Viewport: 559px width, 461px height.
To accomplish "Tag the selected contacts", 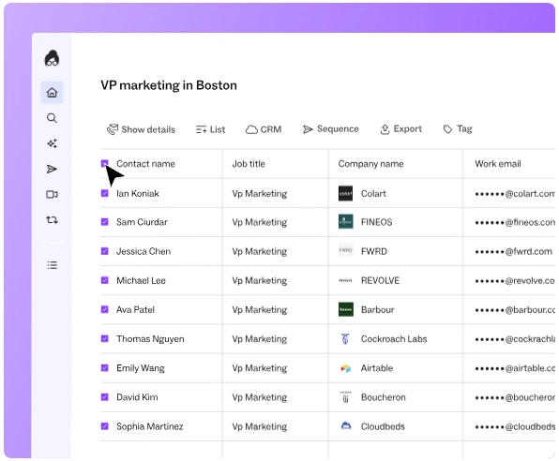I will 458,129.
